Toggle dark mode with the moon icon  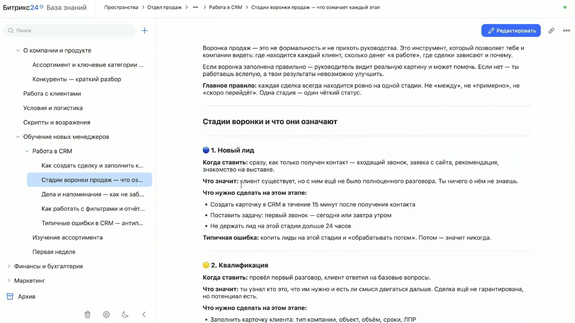click(x=125, y=315)
